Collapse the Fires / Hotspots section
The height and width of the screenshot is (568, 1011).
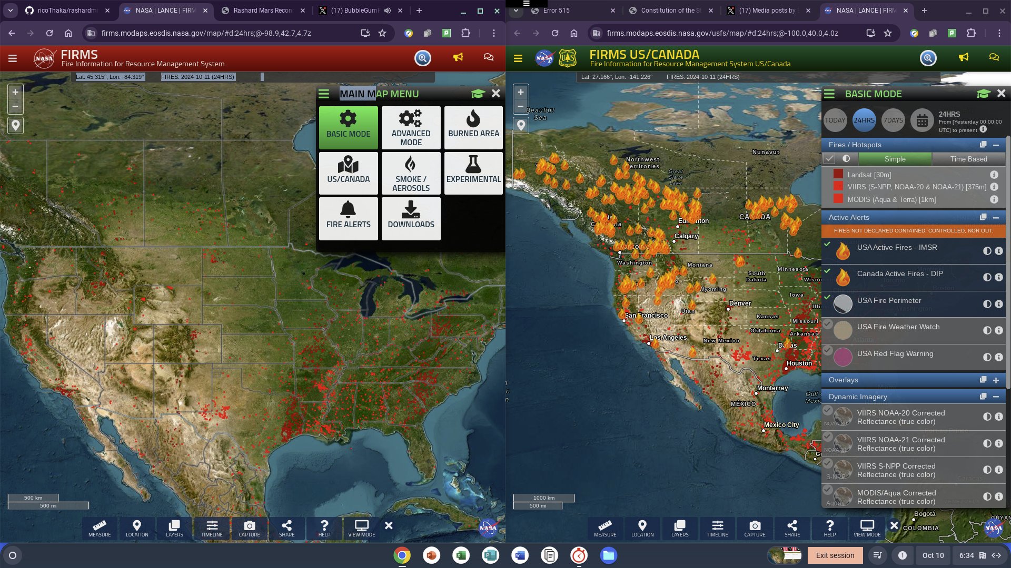996,145
